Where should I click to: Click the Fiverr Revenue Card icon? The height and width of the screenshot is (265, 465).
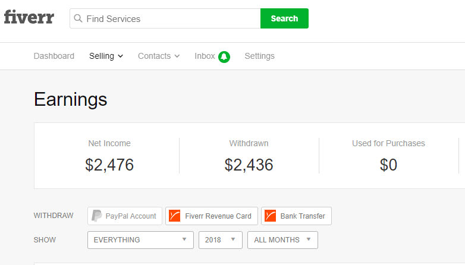174,216
